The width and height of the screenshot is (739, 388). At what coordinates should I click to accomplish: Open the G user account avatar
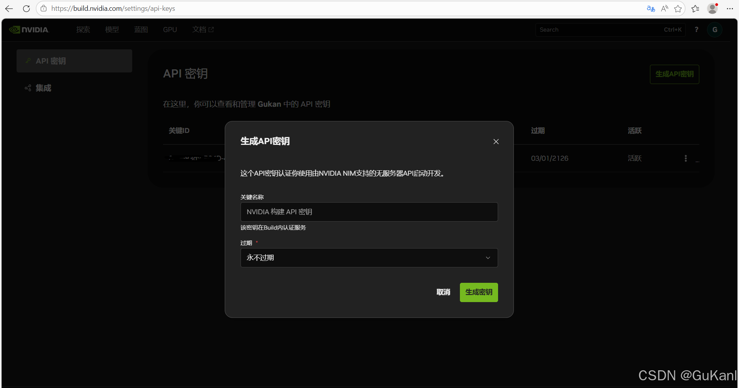click(715, 30)
